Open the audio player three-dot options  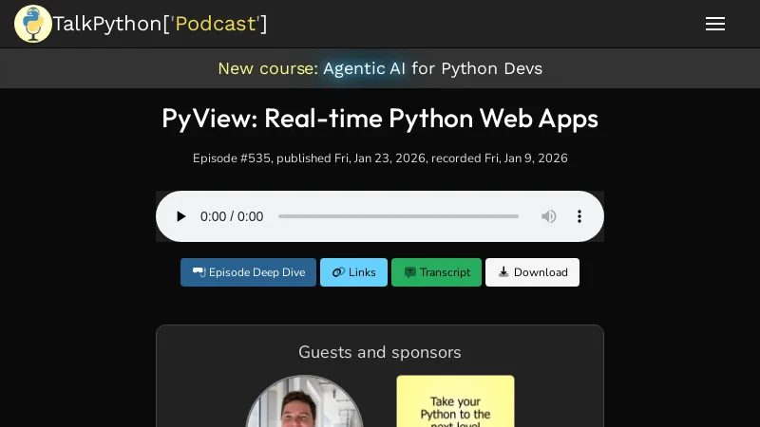[579, 216]
